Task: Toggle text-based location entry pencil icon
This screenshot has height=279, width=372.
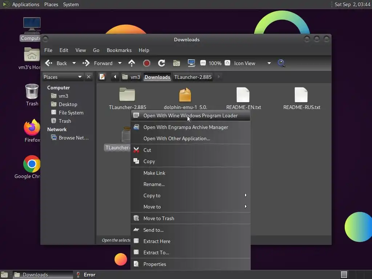Action: point(102,77)
